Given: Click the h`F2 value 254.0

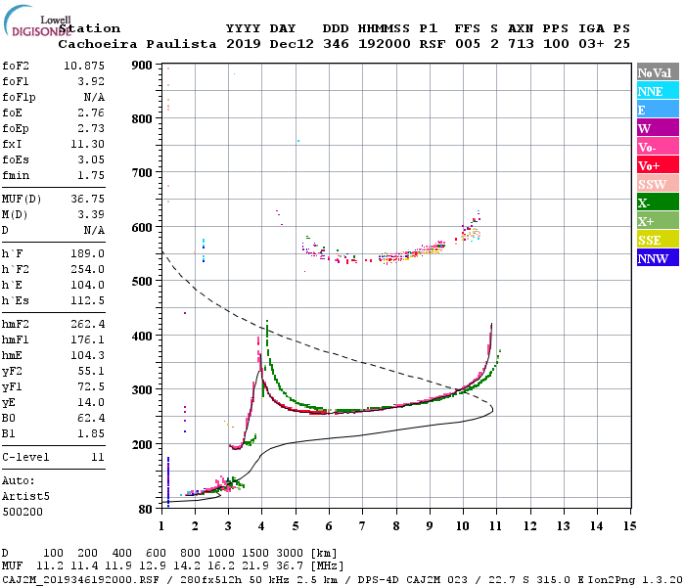Looking at the screenshot, I should pos(87,269).
